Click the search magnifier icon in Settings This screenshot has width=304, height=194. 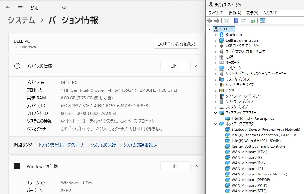64,8
